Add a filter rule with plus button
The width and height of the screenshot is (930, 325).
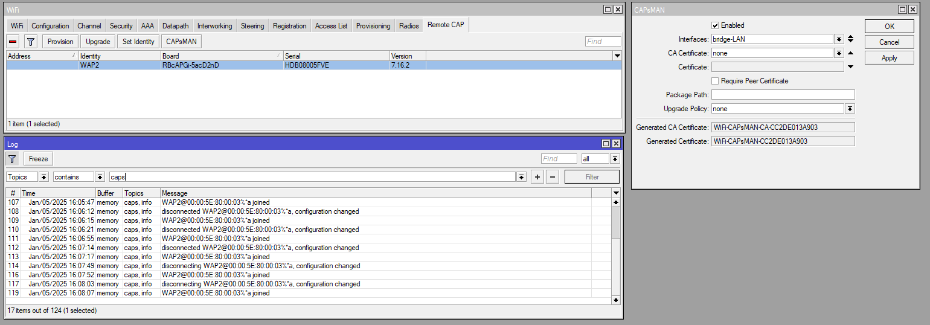[537, 177]
